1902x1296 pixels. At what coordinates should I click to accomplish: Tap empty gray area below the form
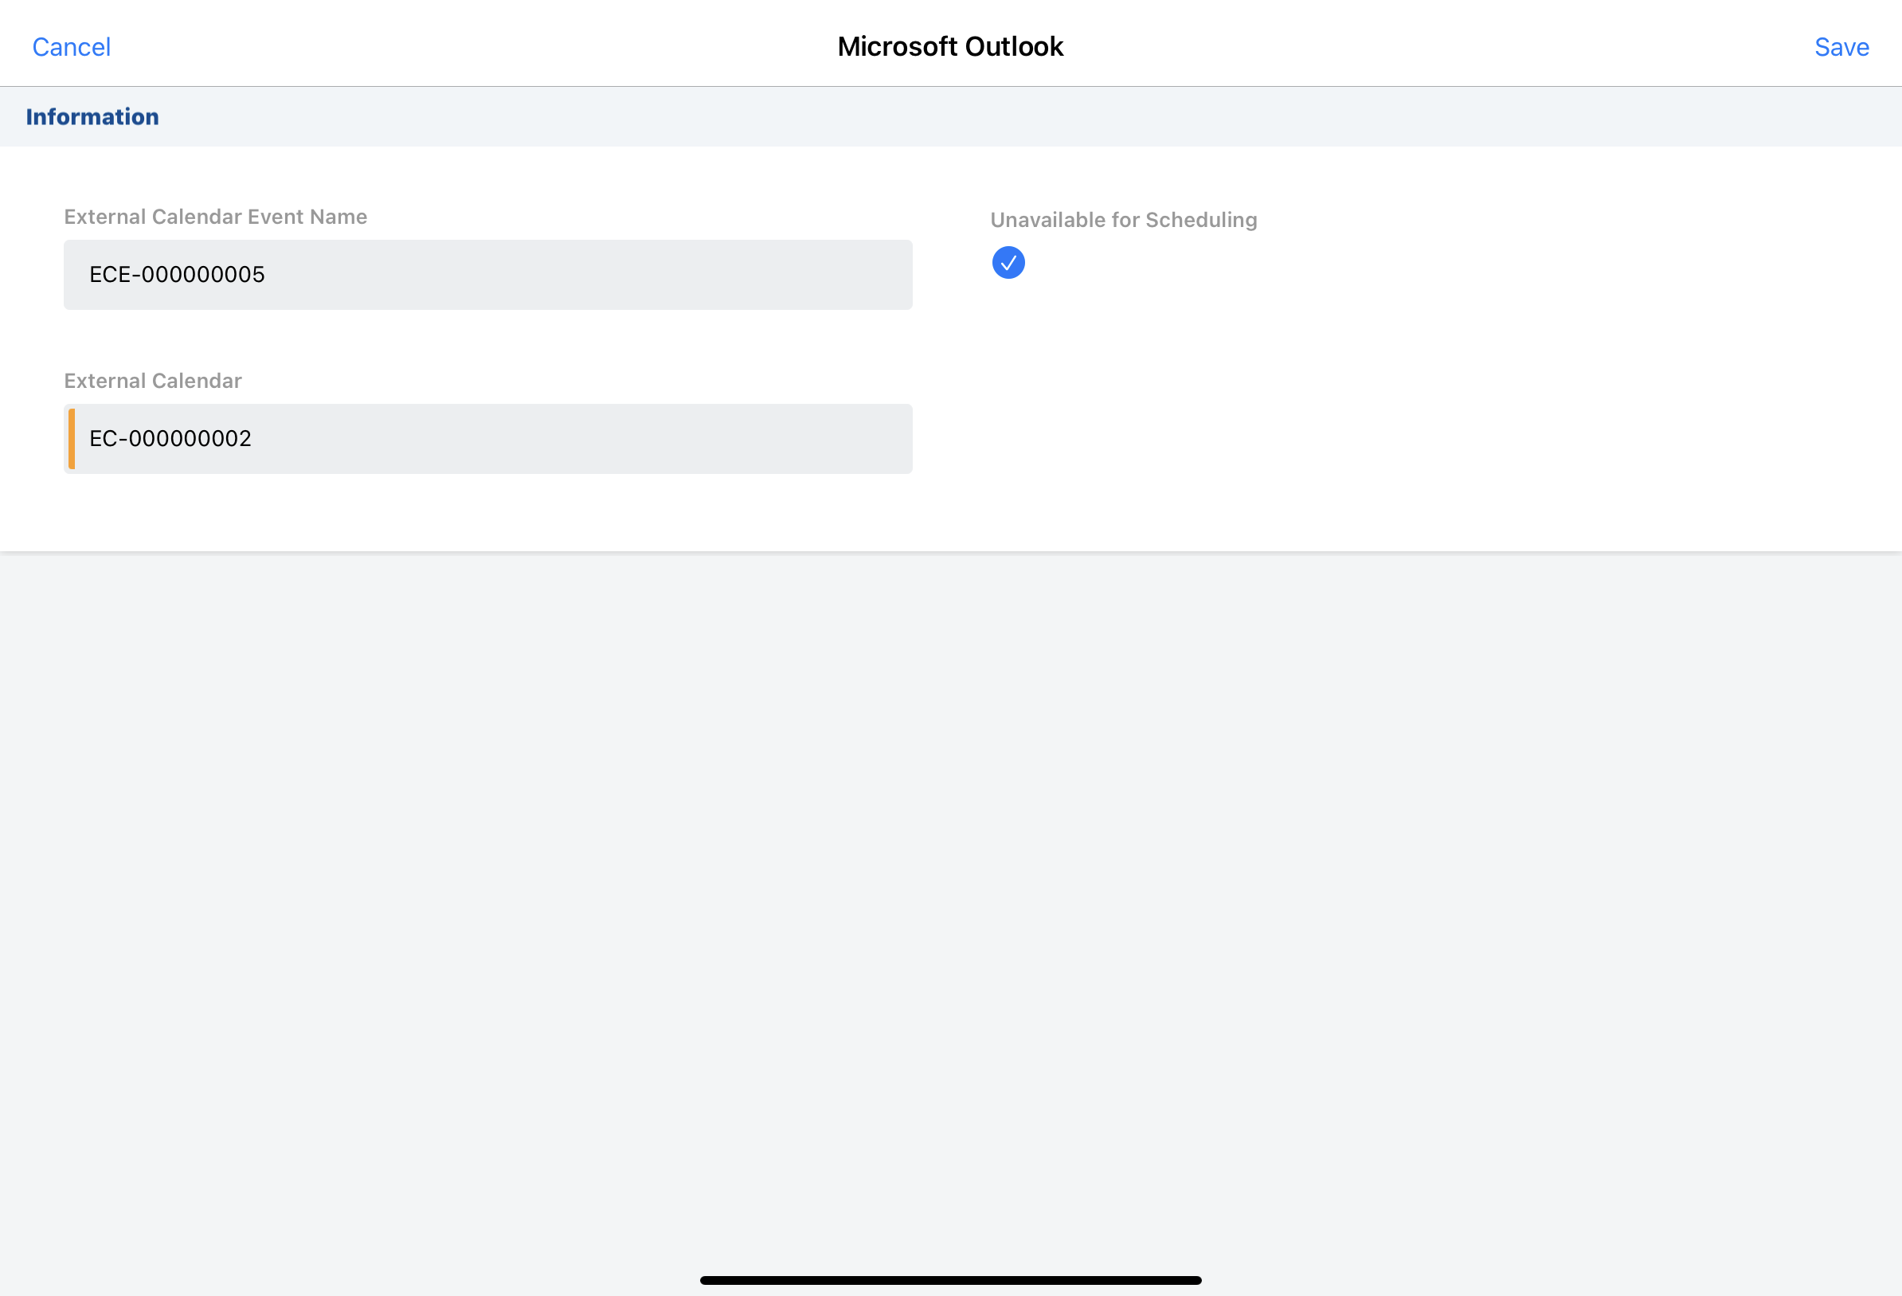click(x=949, y=901)
